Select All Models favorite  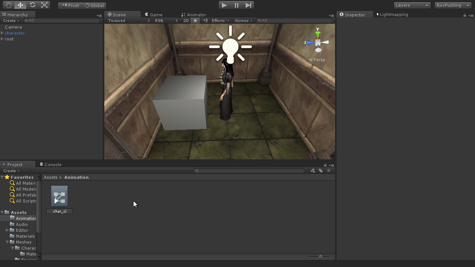(x=23, y=189)
